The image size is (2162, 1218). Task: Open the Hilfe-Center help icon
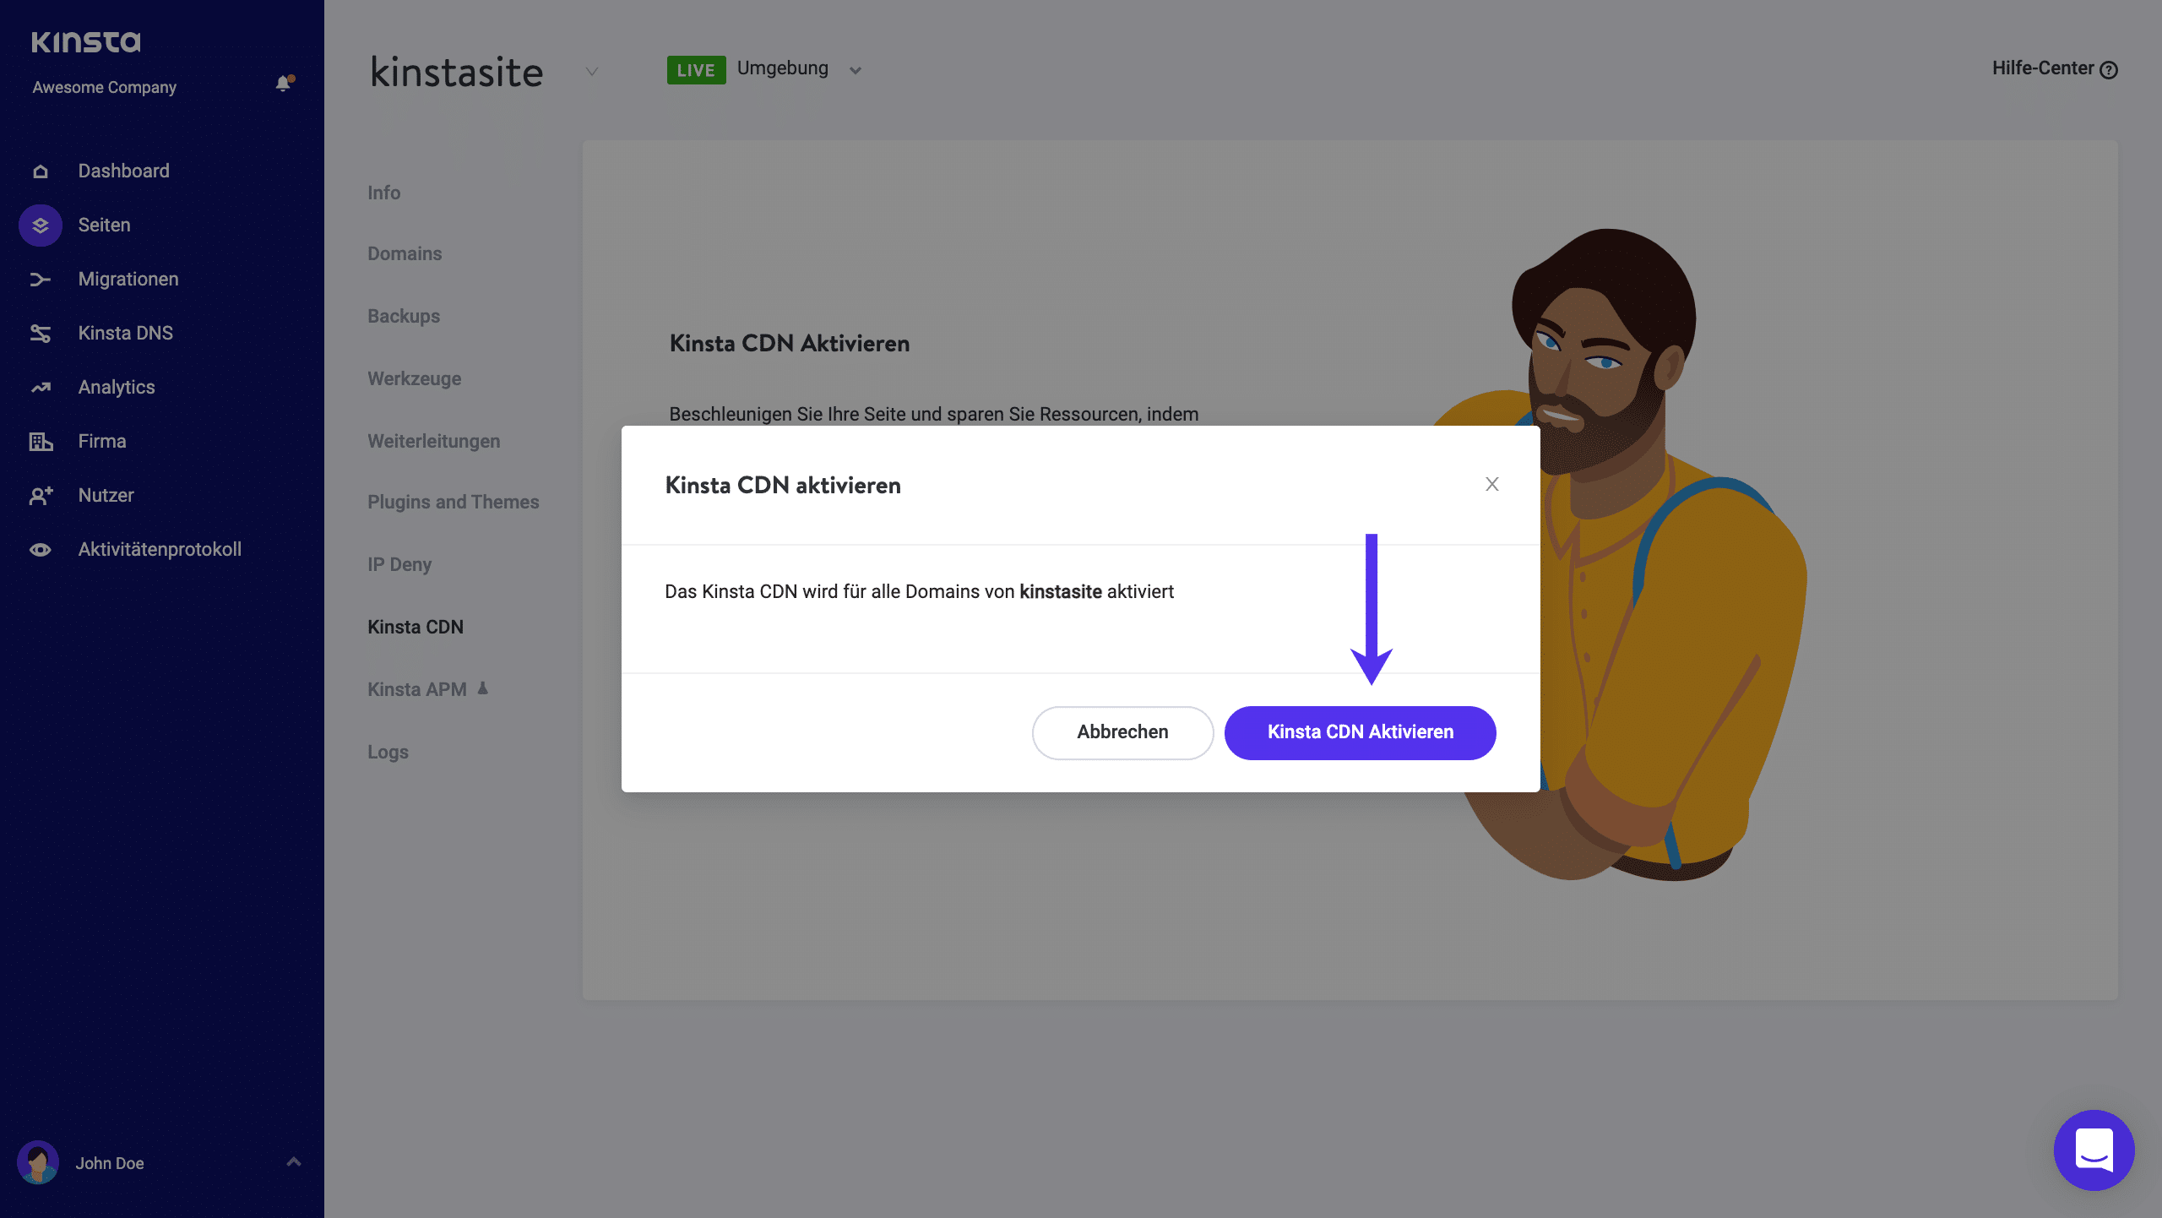tap(2110, 69)
